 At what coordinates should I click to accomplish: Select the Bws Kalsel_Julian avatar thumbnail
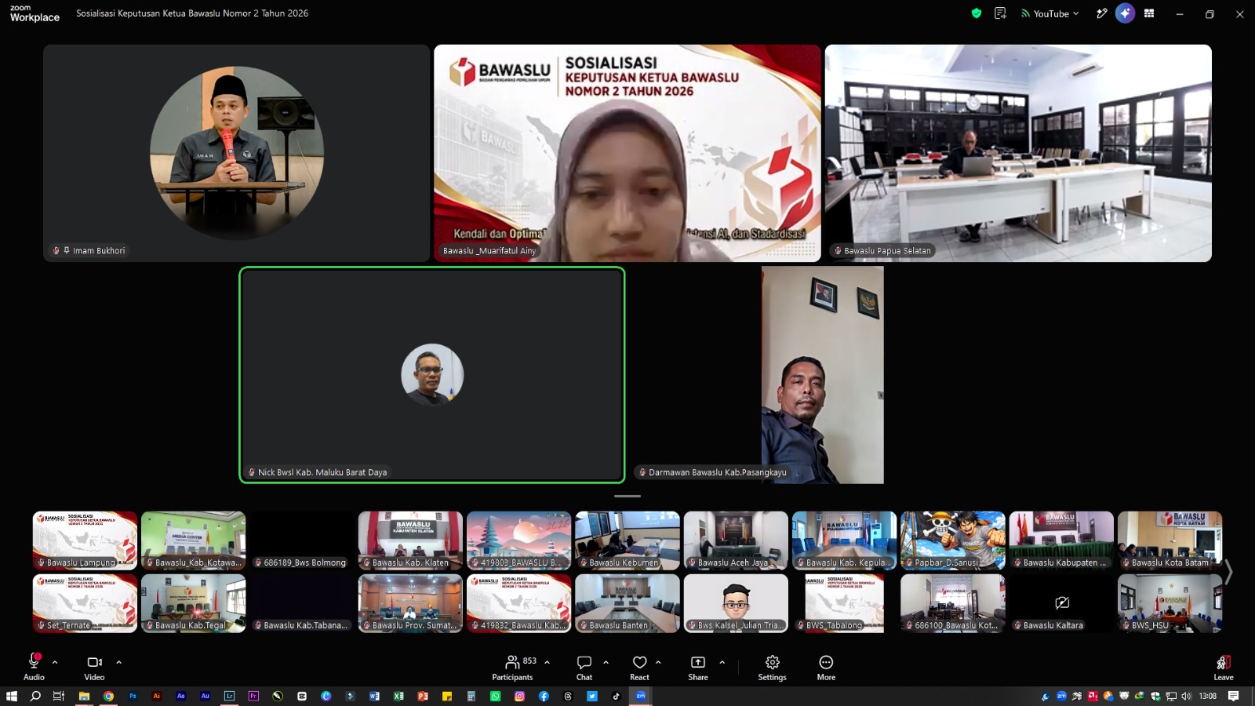pos(736,603)
